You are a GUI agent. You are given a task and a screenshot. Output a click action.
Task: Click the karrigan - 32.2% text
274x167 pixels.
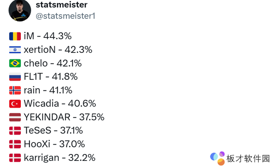(x=60, y=158)
